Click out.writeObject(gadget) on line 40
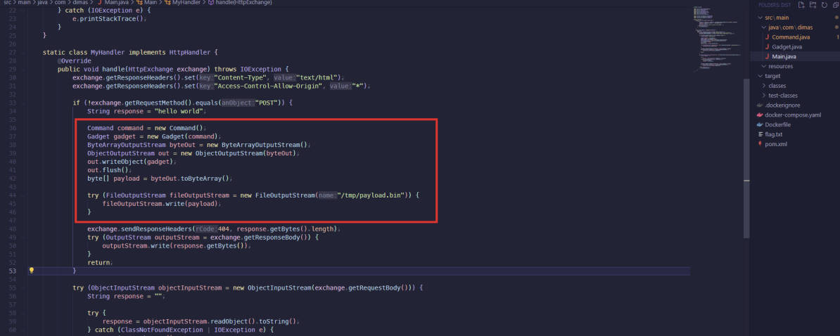Screen dimensions: 840x336 (x=132, y=162)
